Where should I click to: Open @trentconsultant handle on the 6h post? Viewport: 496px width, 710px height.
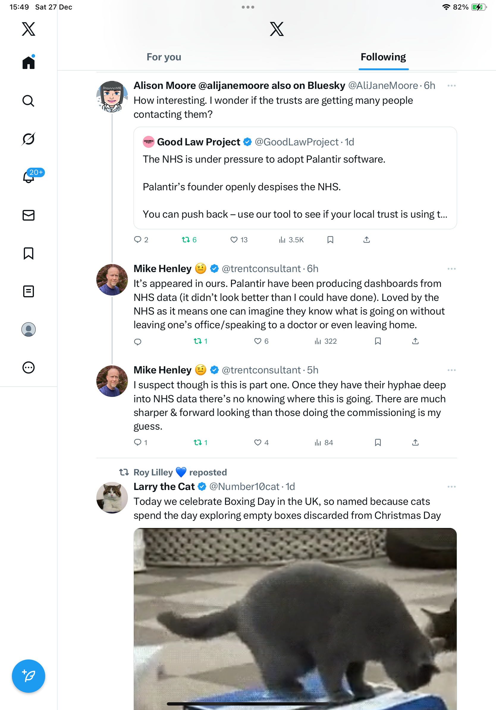[261, 269]
